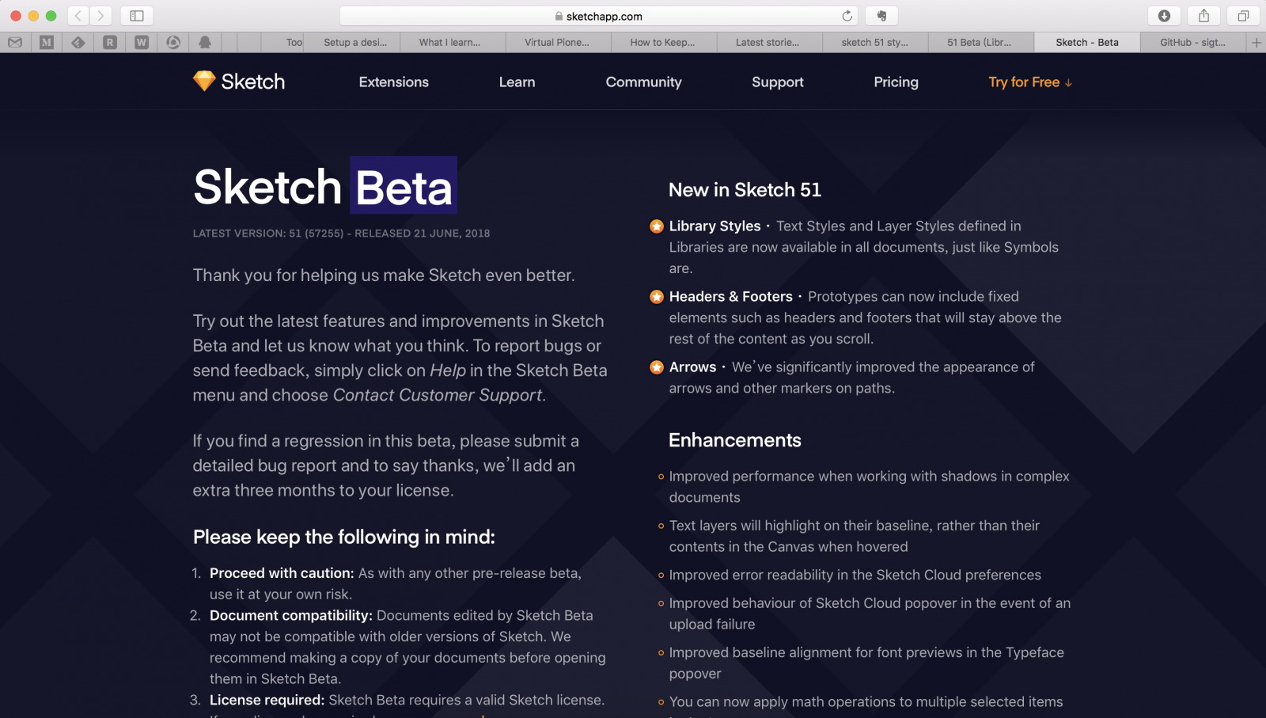Switch to the Latest stories tab

(768, 43)
